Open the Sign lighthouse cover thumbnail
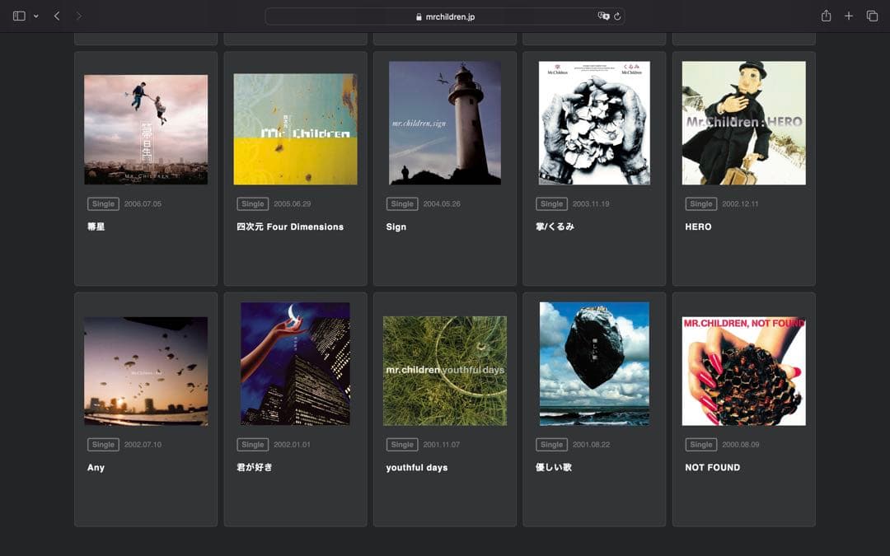 (445, 123)
